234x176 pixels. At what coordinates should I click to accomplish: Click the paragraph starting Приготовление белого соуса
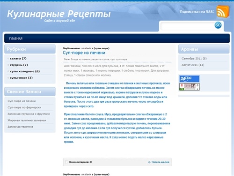click(117, 128)
